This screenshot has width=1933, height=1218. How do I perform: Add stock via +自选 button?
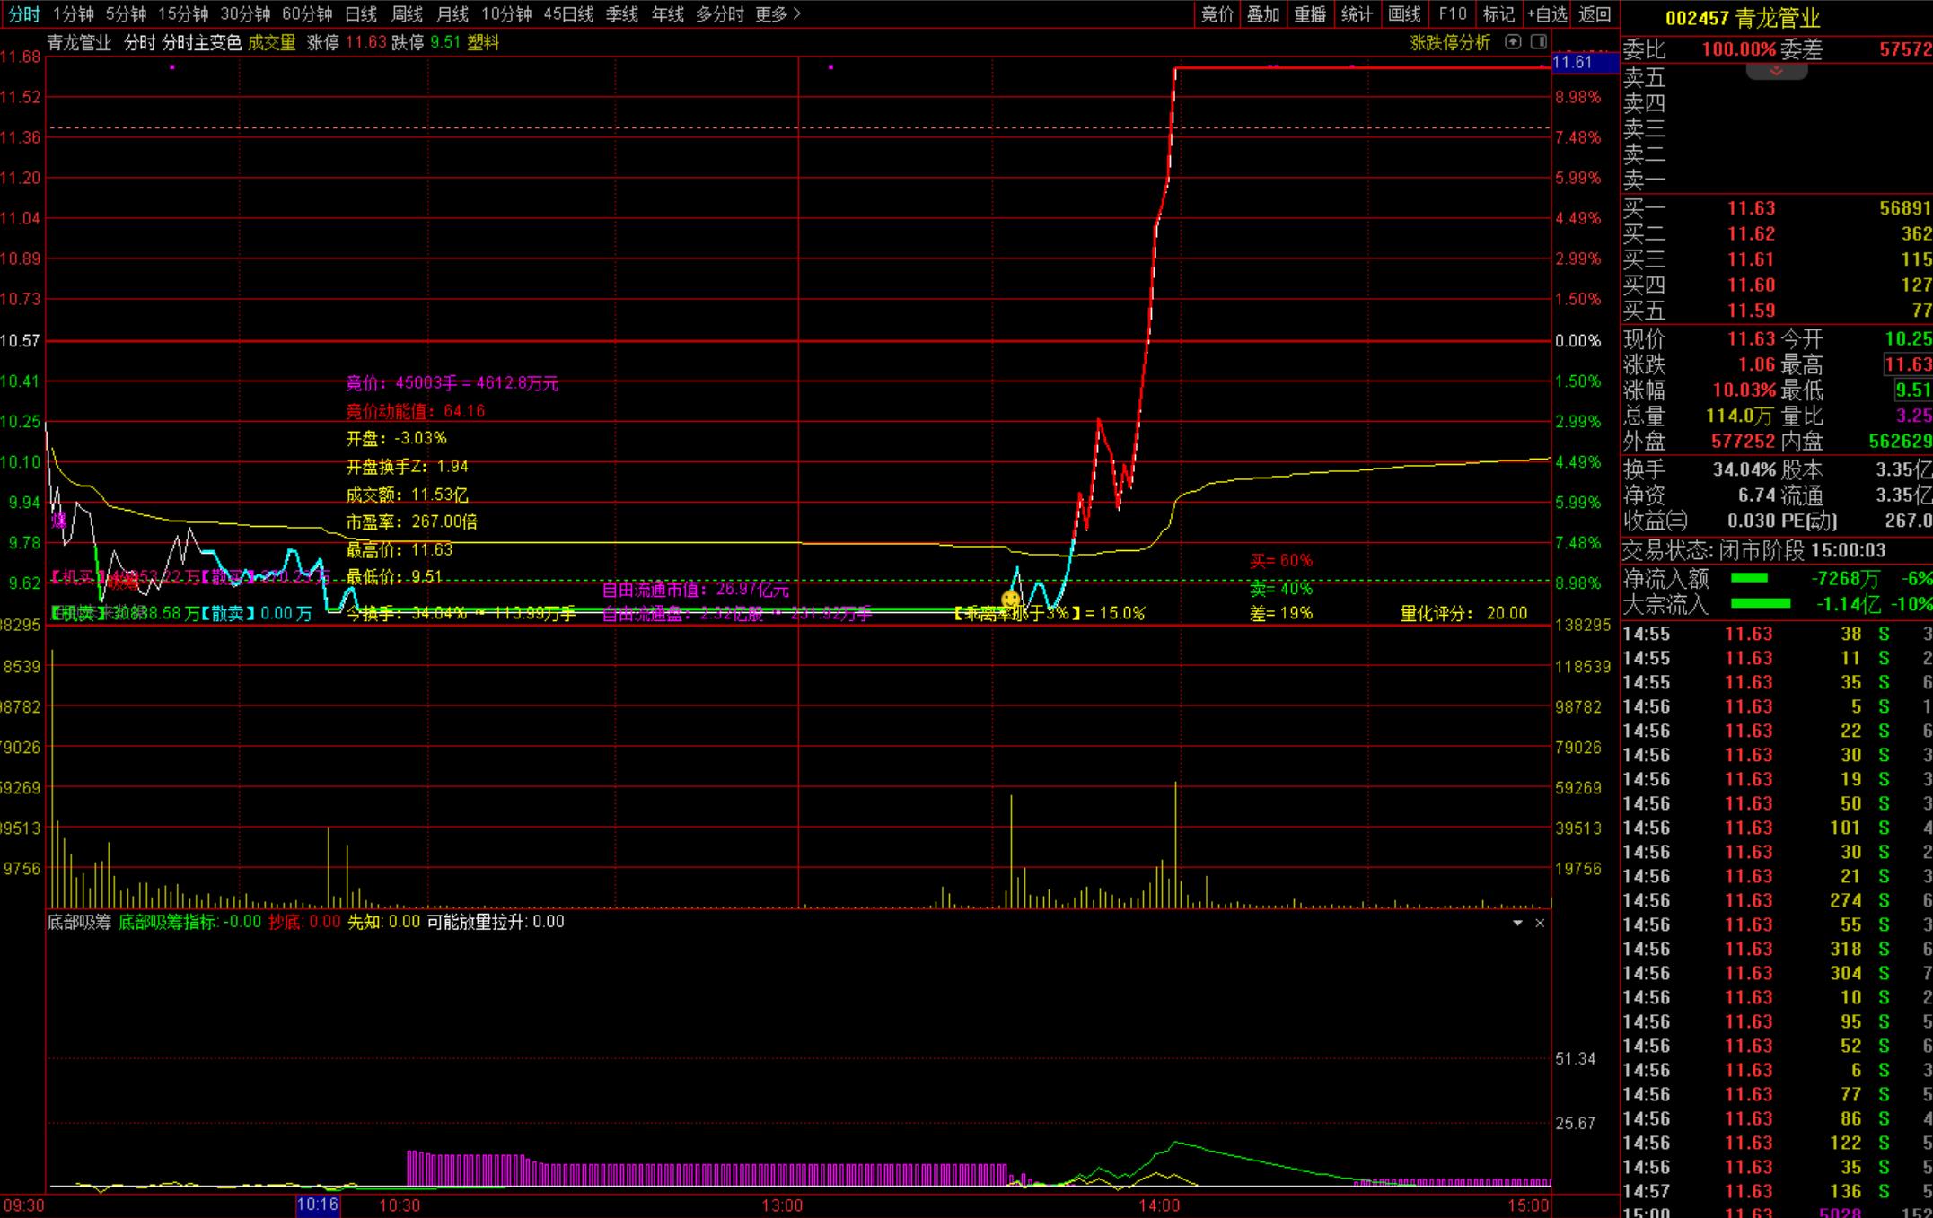(1547, 14)
